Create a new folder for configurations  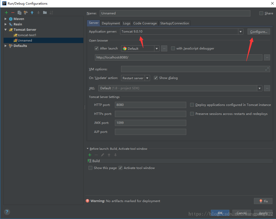click(x=45, y=13)
